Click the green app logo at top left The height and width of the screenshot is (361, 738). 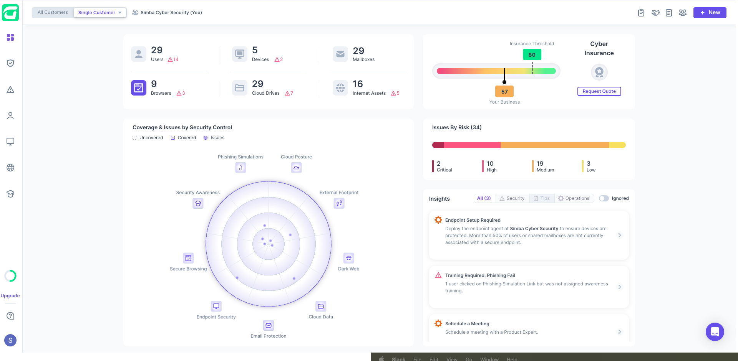[x=10, y=13]
